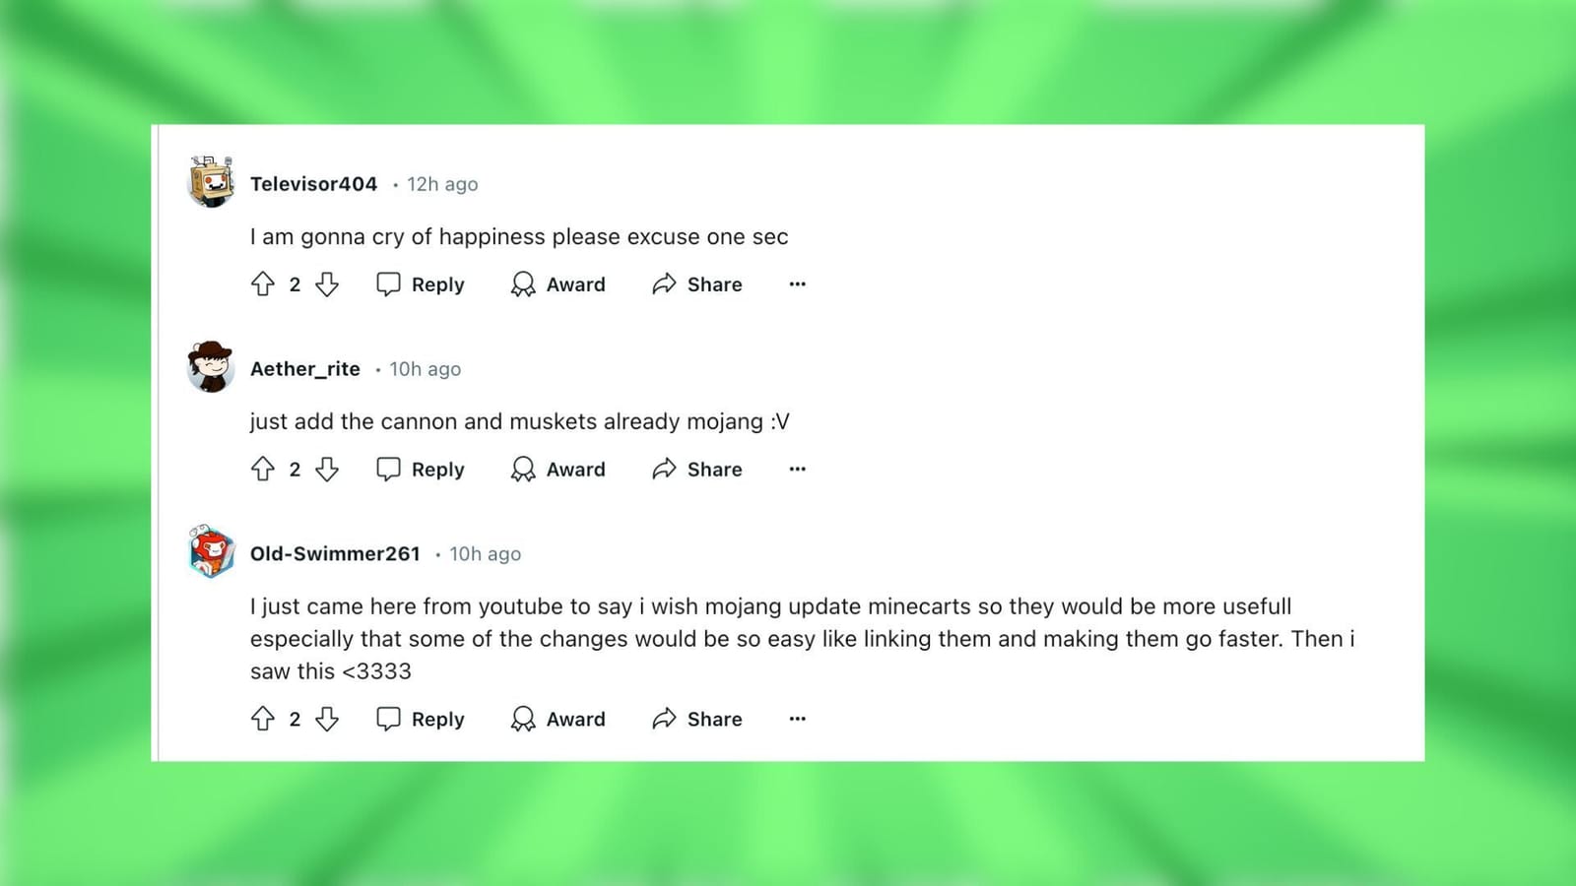The width and height of the screenshot is (1576, 886).
Task: Reply to Old-Swimmer261's comment
Action: (421, 720)
